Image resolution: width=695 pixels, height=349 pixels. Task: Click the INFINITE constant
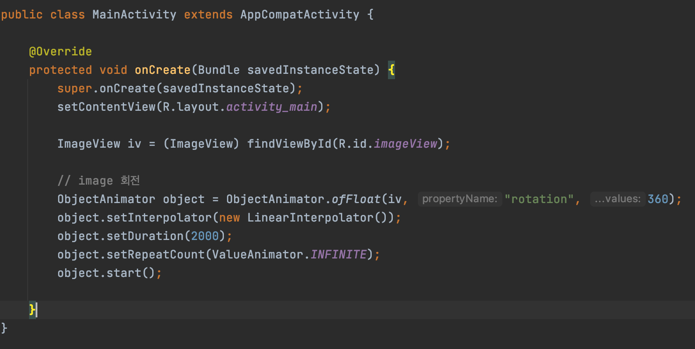click(x=338, y=254)
